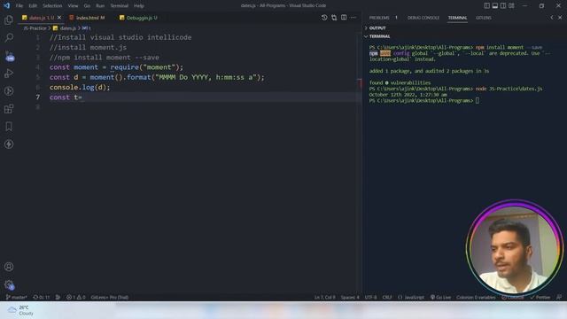The height and width of the screenshot is (319, 567).
Task: Click JS-Practice breadcrumb folder
Action: click(x=35, y=27)
